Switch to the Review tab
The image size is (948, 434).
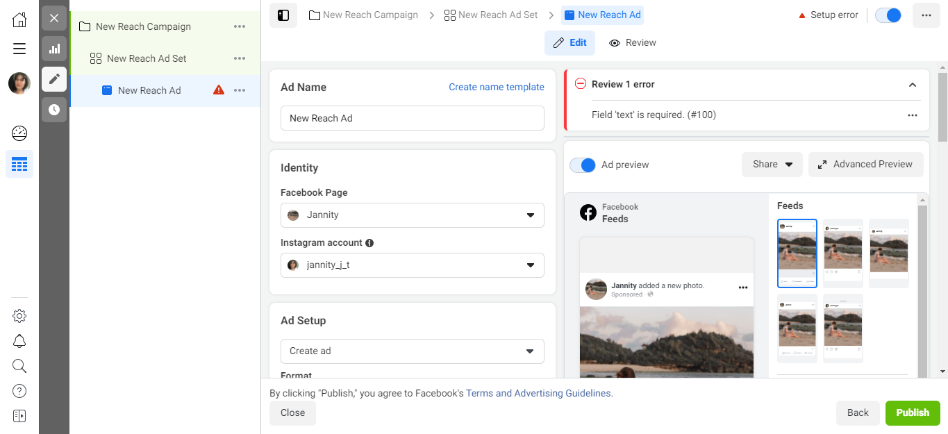[632, 42]
